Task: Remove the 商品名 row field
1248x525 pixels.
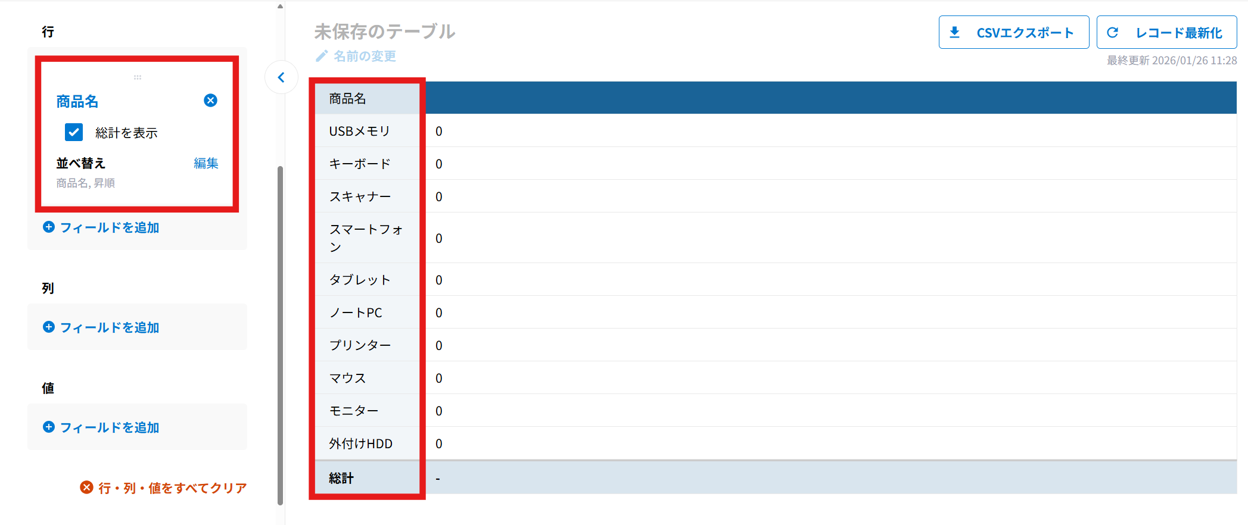Action: click(210, 101)
